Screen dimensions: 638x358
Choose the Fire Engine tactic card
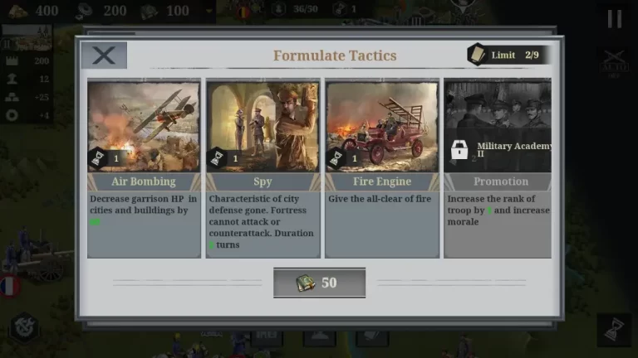click(382, 168)
